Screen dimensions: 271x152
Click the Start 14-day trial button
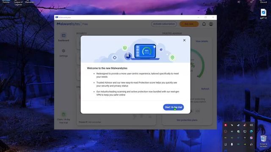(x=173, y=107)
